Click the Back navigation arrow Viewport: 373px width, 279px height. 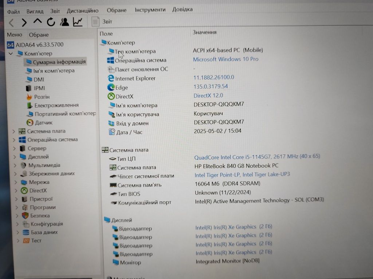point(11,23)
